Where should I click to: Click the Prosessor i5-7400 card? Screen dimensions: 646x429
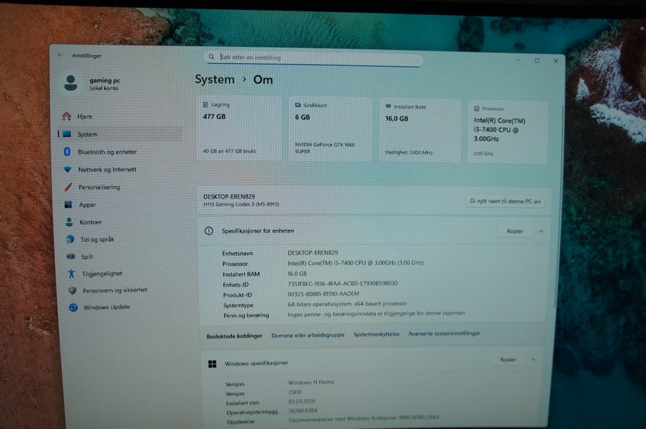point(507,132)
